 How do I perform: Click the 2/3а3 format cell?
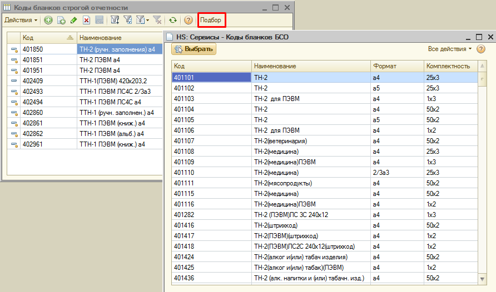pos(397,172)
